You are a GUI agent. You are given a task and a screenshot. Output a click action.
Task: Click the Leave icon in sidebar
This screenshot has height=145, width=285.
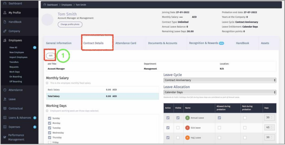[5, 99]
